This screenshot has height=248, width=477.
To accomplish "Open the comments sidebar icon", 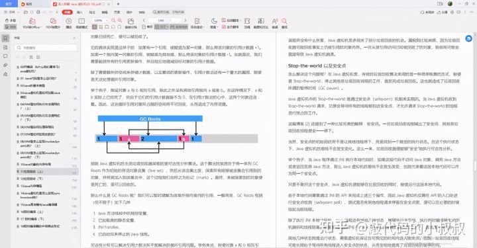I will [5, 56].
